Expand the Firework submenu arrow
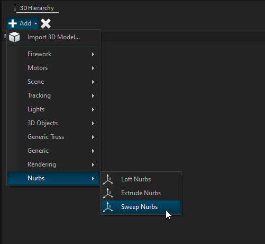This screenshot has width=265, height=244. [93, 54]
